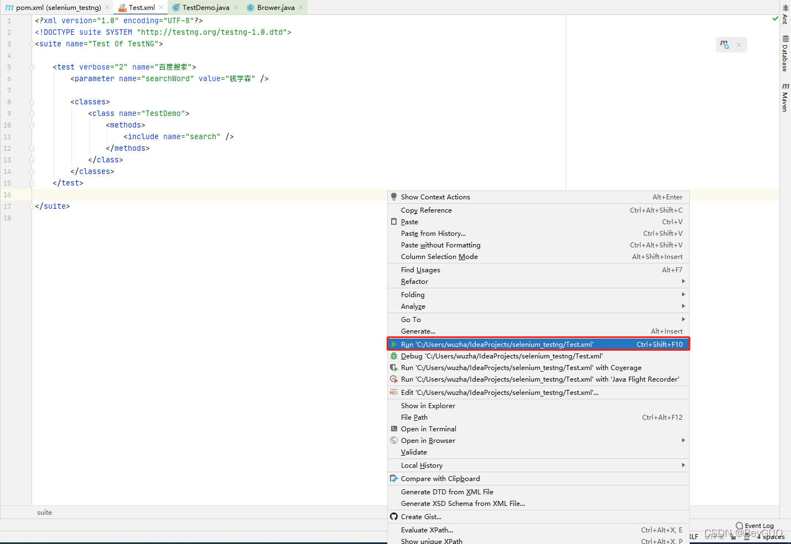Run Test.xml with Java Flight Recorder
This screenshot has width=791, height=544.
click(538, 379)
